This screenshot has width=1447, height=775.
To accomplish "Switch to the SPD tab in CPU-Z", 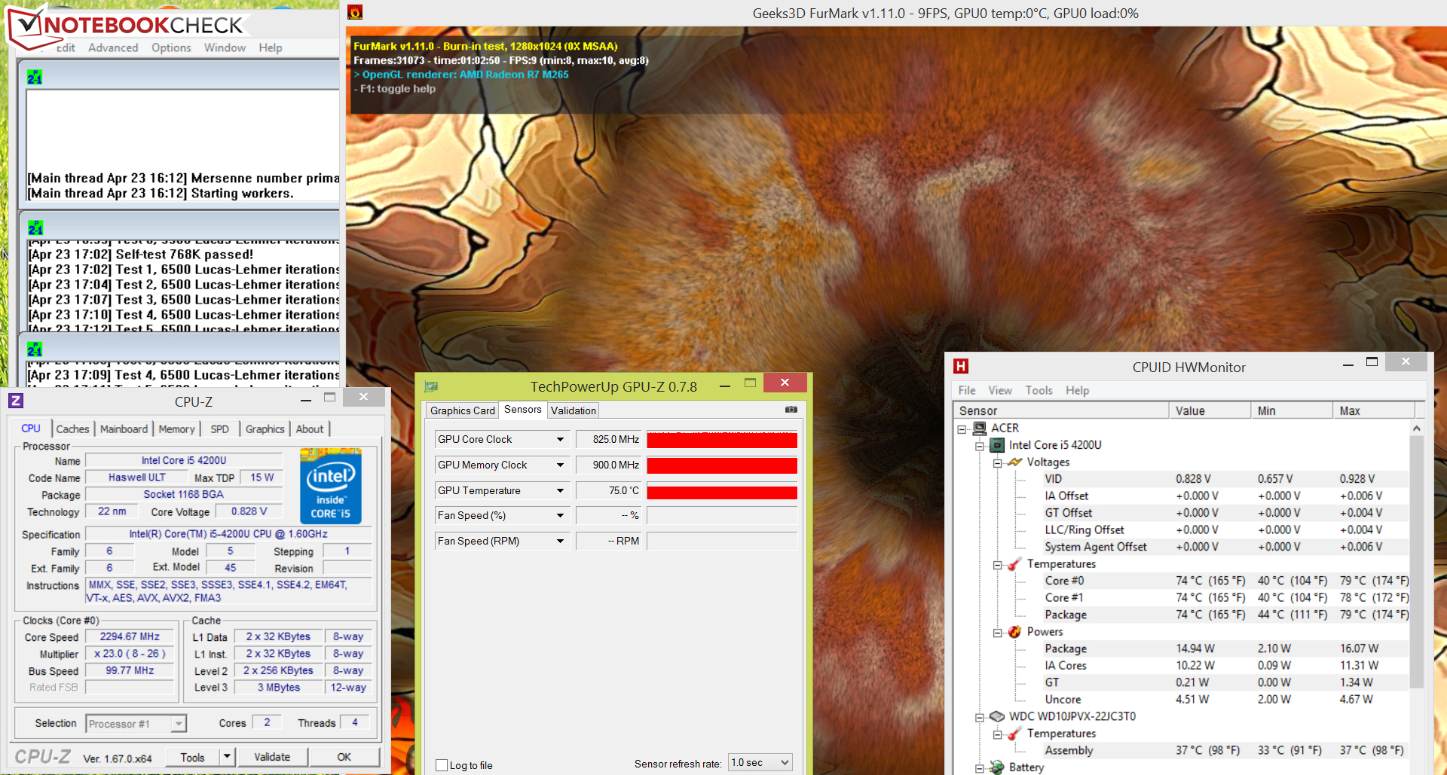I will 219,429.
